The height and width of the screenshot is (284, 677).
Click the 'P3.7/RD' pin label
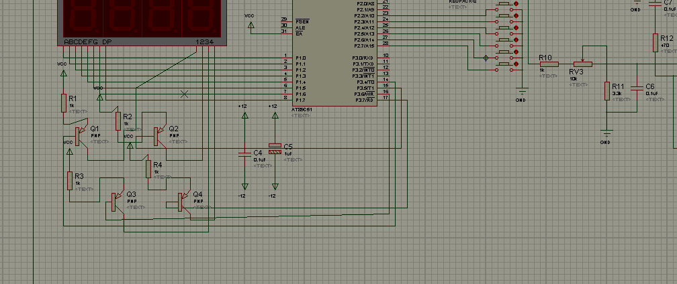click(365, 100)
